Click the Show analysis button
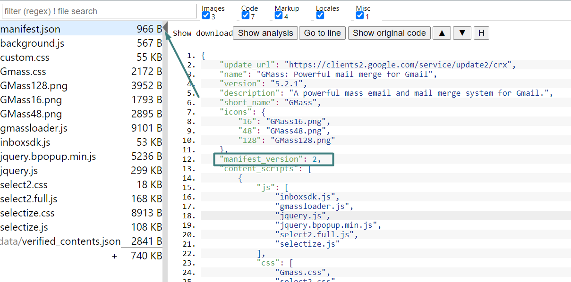Screen dimensions: 571x282 point(265,33)
